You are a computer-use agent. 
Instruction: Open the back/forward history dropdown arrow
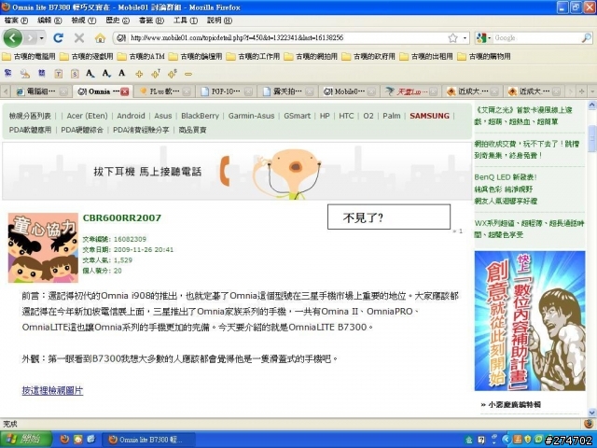tap(41, 38)
